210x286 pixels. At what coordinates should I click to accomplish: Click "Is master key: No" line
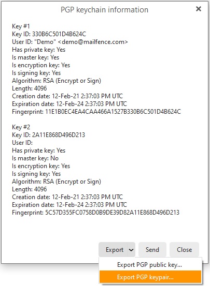tap(35, 158)
